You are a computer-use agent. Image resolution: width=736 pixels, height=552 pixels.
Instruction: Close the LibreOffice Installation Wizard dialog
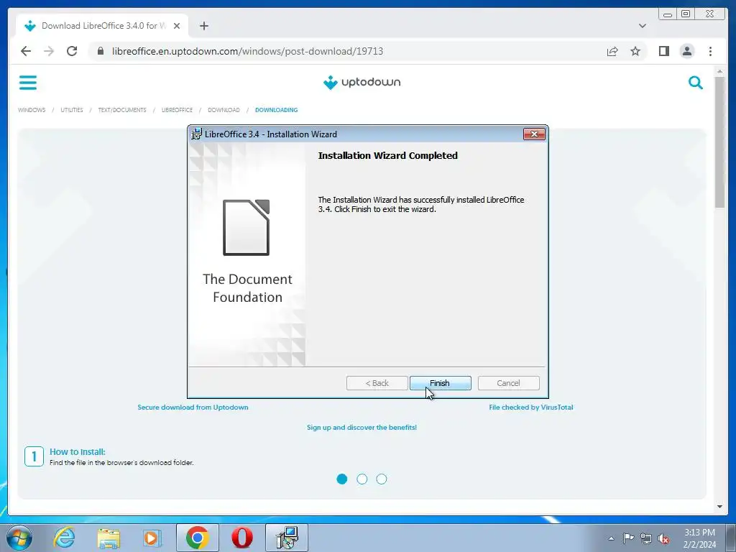coord(534,134)
